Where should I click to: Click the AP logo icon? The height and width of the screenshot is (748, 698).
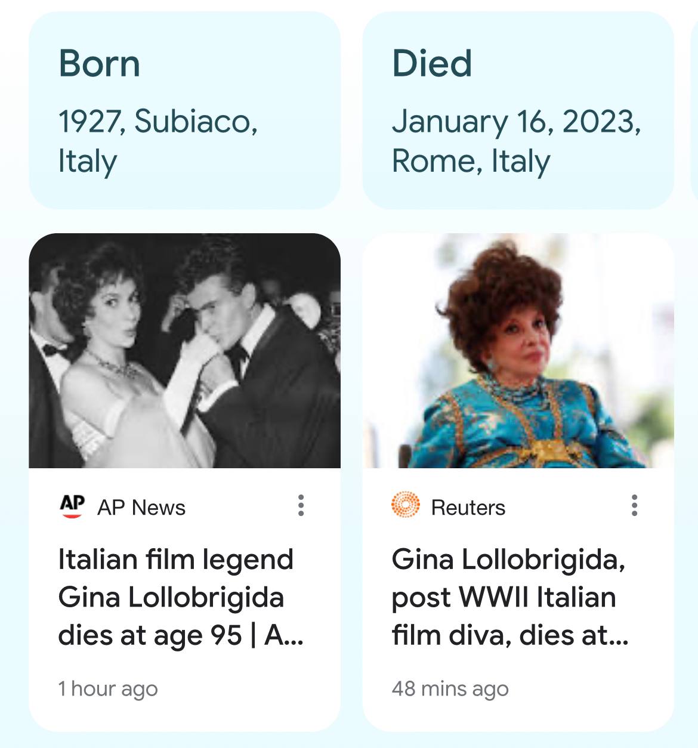(72, 506)
